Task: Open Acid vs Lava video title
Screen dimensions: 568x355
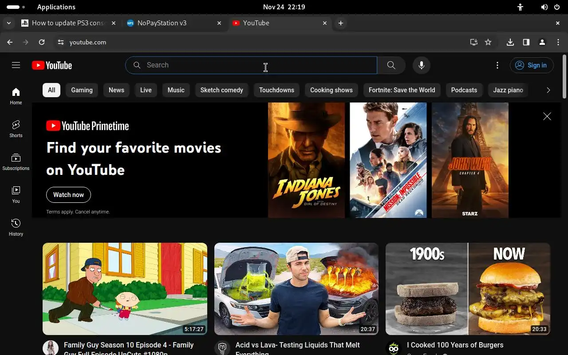Action: (298, 348)
